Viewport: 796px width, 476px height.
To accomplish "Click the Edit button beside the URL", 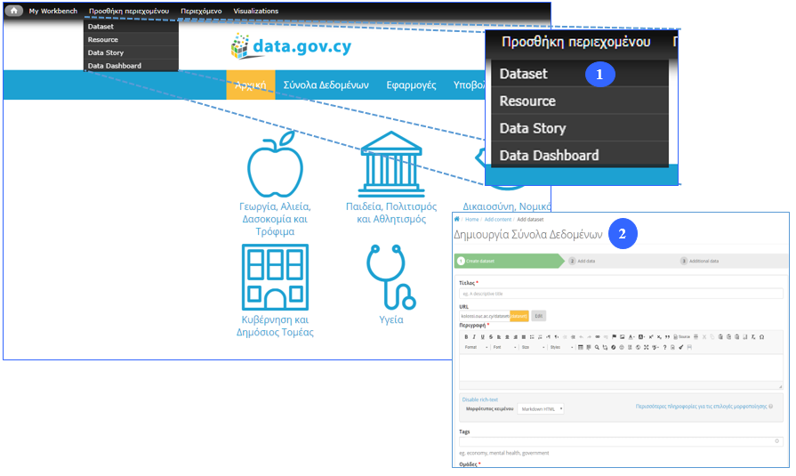I will pyautogui.click(x=538, y=316).
